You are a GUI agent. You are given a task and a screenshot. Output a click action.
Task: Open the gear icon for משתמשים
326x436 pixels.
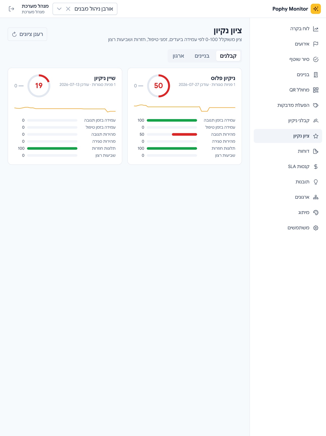316,228
